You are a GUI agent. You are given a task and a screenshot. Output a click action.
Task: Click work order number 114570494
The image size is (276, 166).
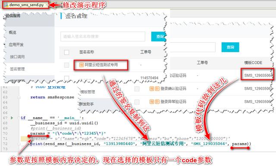click(149, 78)
